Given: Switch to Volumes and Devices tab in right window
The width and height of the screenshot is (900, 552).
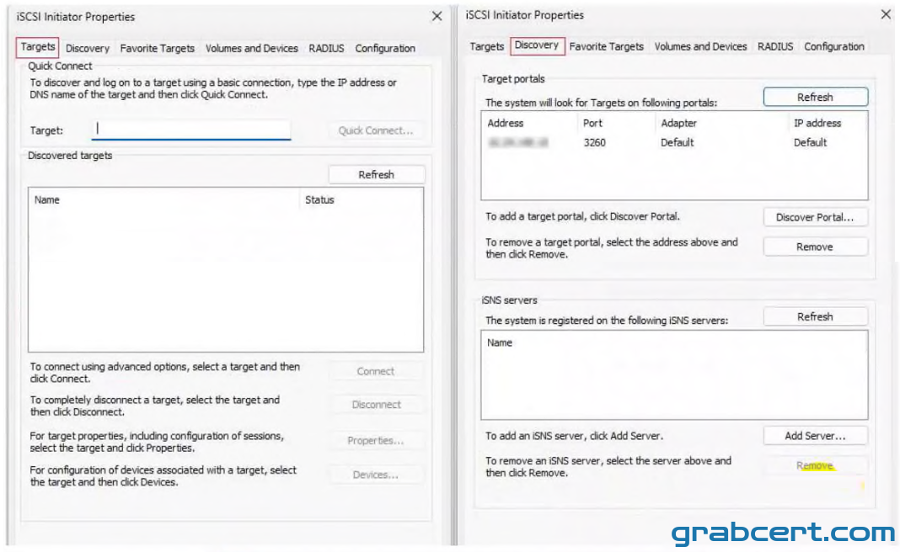Looking at the screenshot, I should tap(700, 46).
